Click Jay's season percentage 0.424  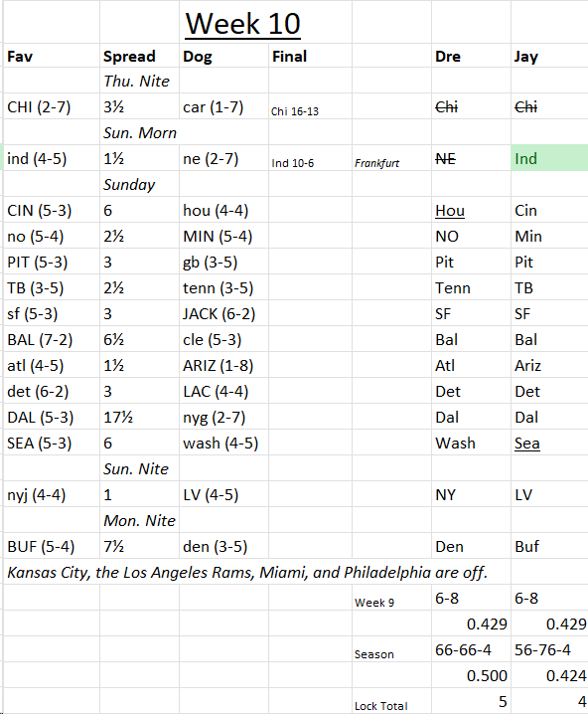pos(549,675)
